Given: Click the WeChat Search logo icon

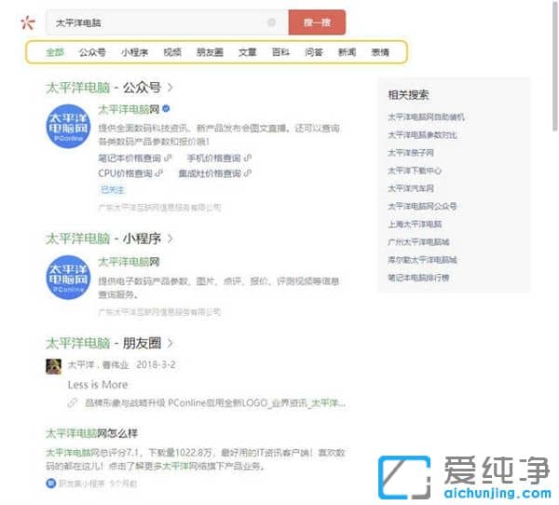Looking at the screenshot, I should tap(27, 22).
